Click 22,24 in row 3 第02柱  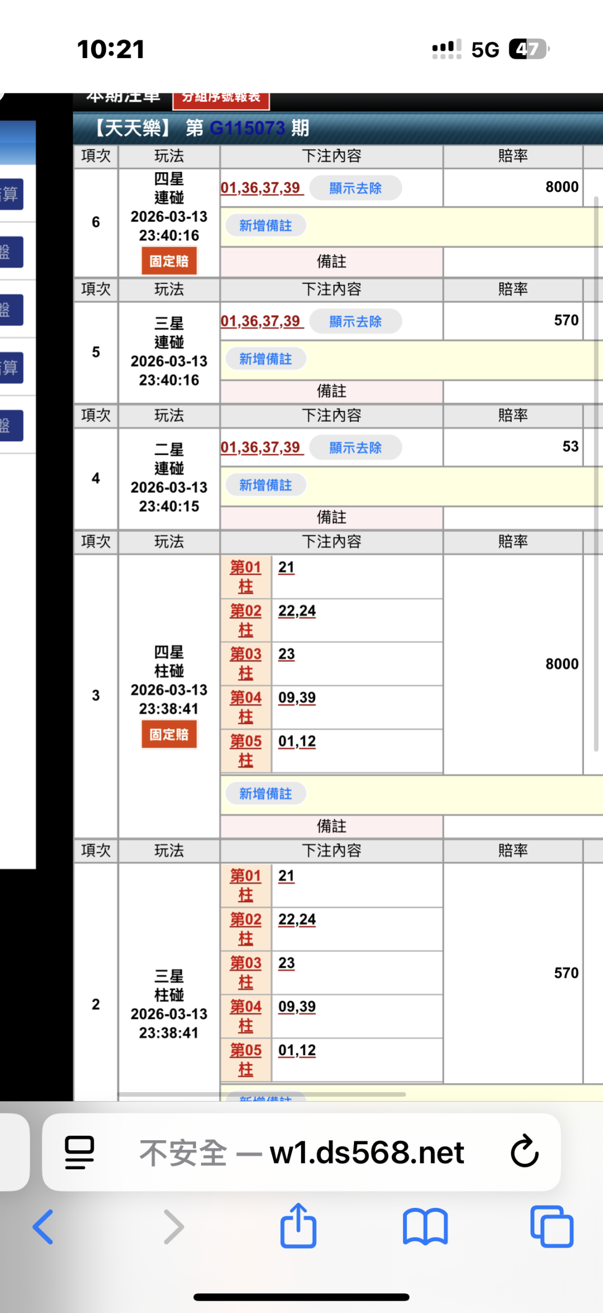[297, 611]
